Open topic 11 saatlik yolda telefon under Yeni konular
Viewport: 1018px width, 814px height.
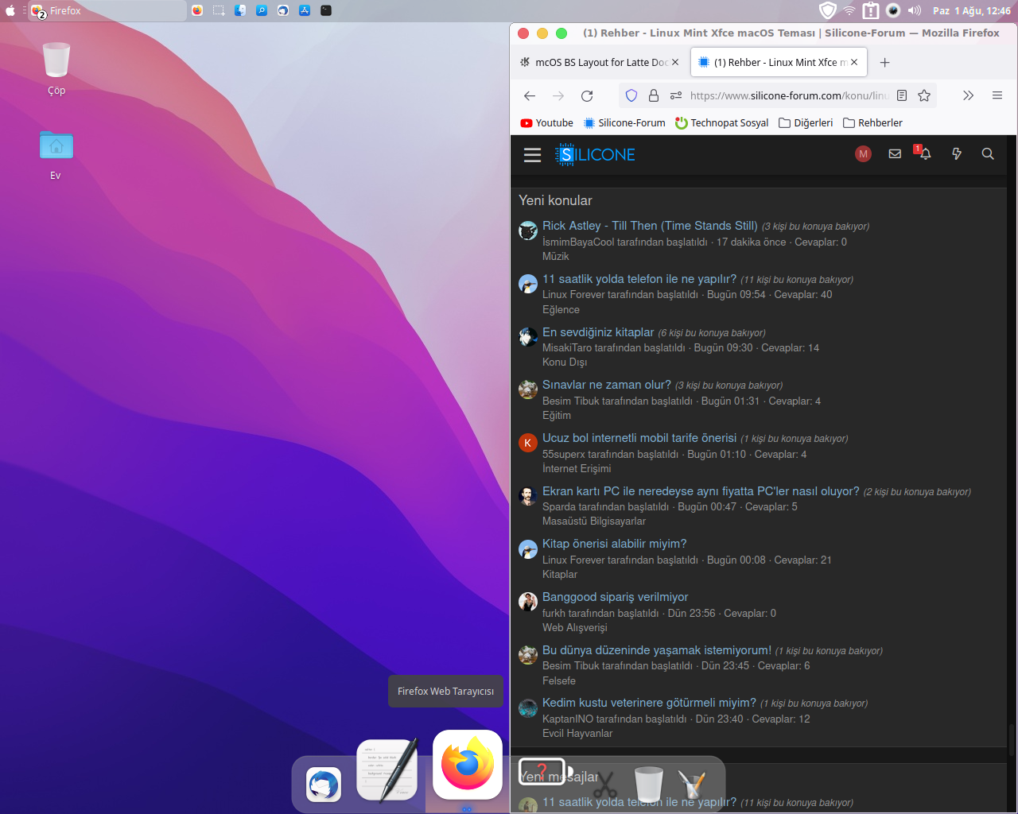point(639,279)
